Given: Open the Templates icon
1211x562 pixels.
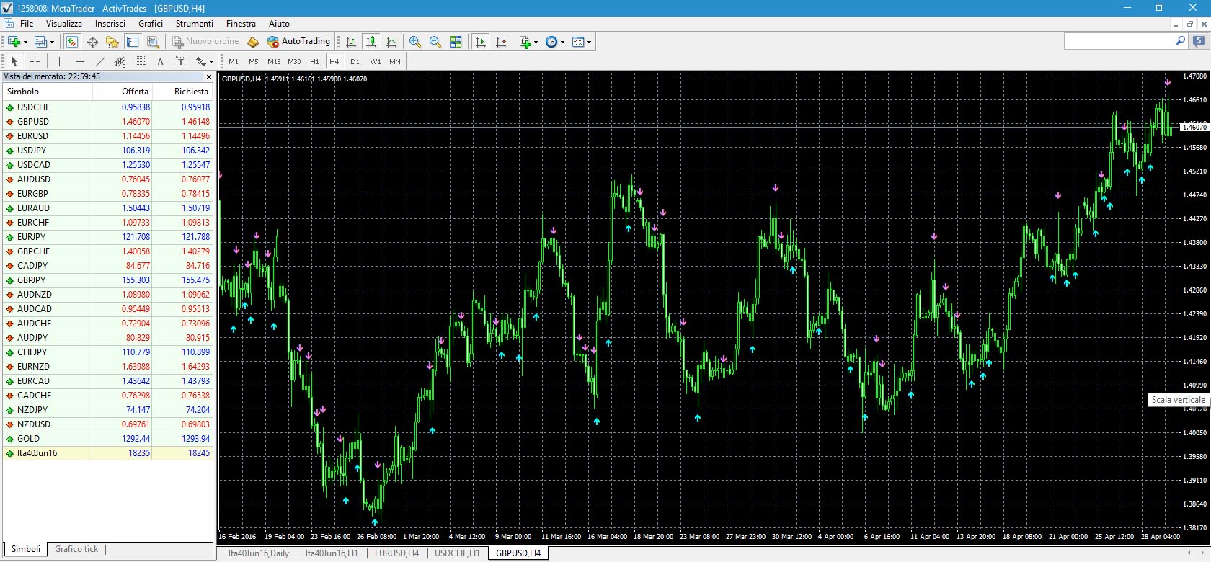Looking at the screenshot, I should pos(578,42).
